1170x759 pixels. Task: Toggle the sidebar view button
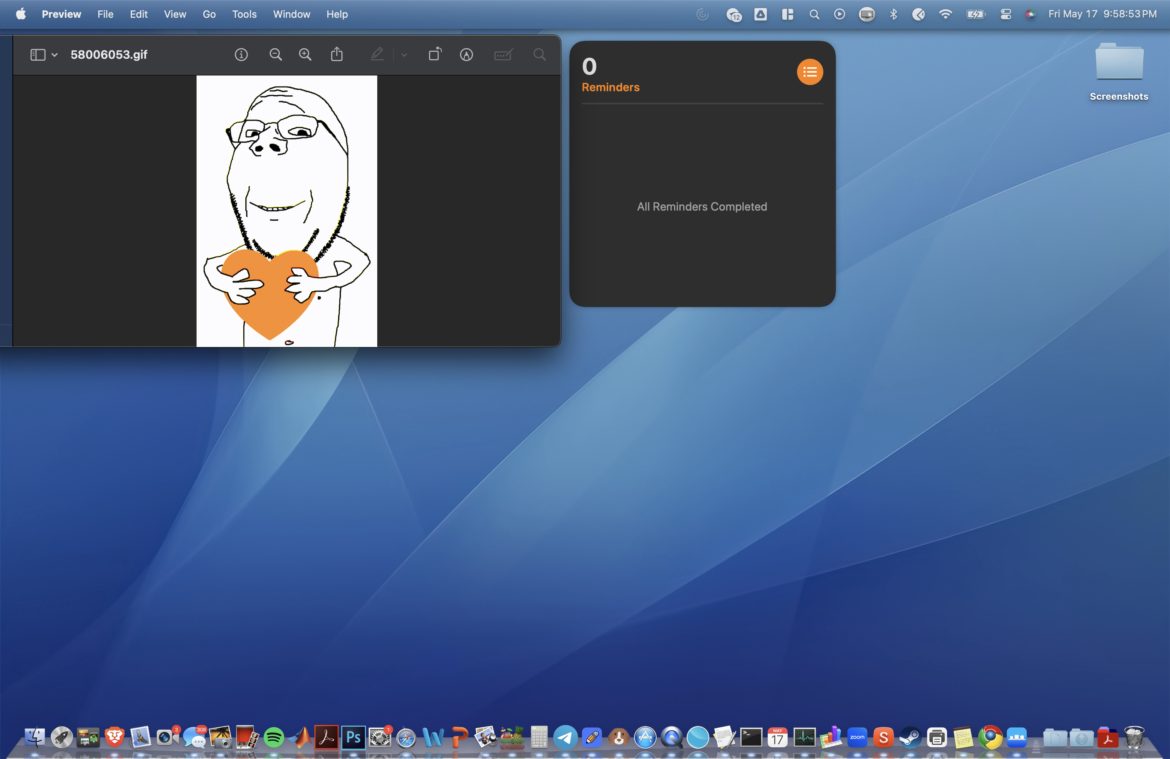tap(38, 54)
